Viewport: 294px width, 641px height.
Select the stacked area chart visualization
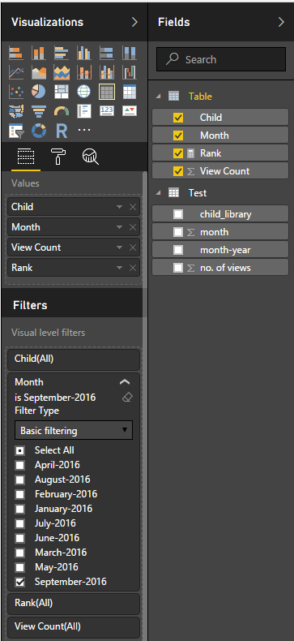[62, 72]
